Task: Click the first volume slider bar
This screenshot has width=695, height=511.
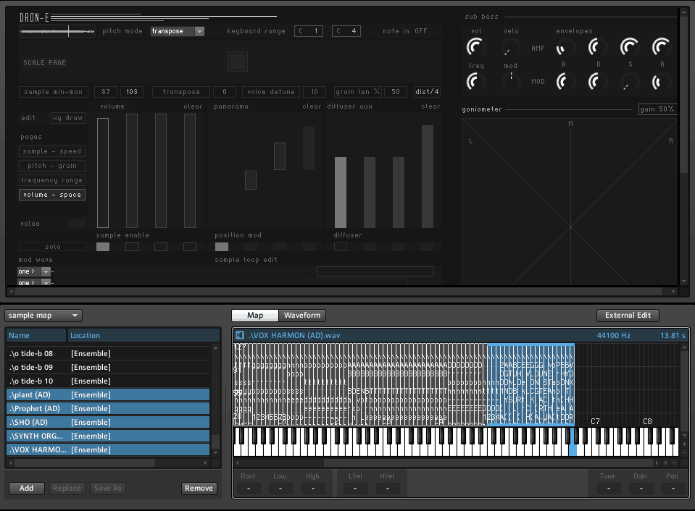Action: tap(103, 172)
